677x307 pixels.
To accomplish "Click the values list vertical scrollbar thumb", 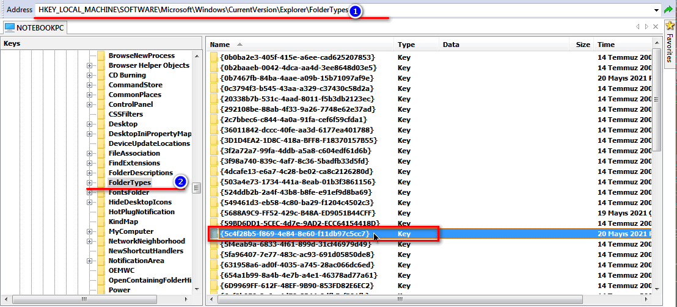I will (657, 99).
